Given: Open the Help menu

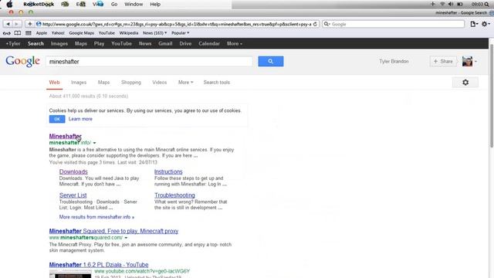Looking at the screenshot, I should (155, 4).
